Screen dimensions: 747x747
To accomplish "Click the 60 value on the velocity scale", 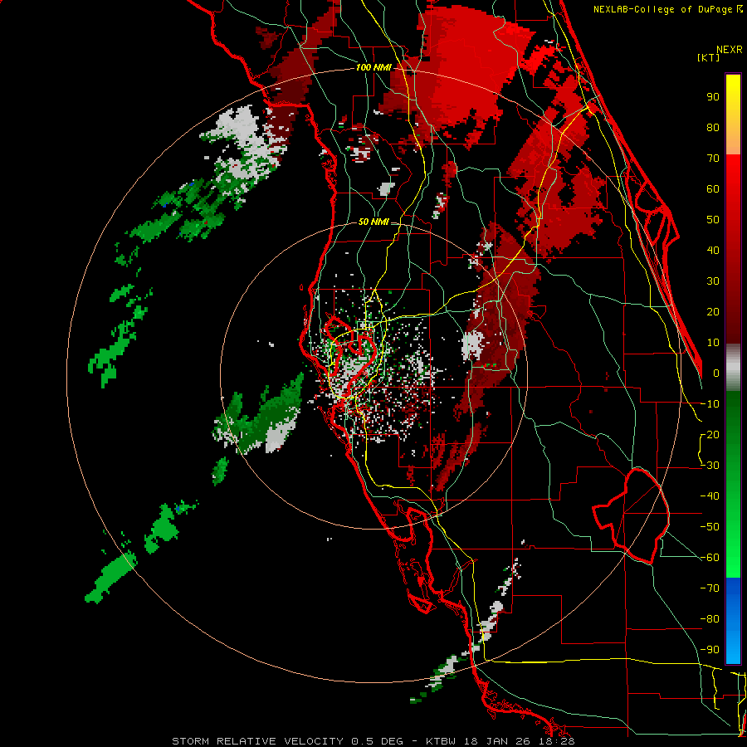I will pyautogui.click(x=713, y=188).
